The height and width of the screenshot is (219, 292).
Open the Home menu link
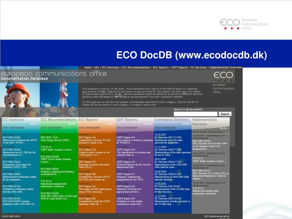88,68
